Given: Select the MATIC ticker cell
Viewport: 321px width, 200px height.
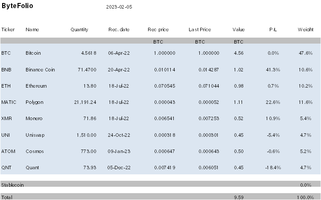Looking at the screenshot, I should pos(9,102).
